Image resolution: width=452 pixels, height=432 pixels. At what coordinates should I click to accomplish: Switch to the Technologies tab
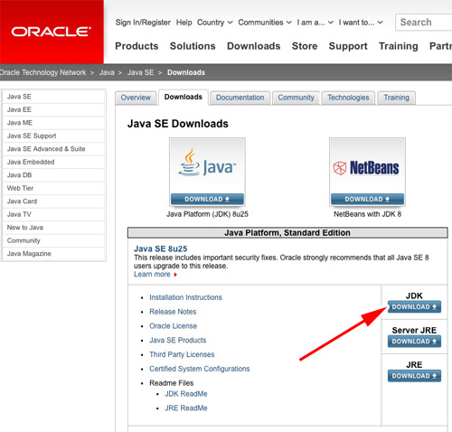point(348,98)
